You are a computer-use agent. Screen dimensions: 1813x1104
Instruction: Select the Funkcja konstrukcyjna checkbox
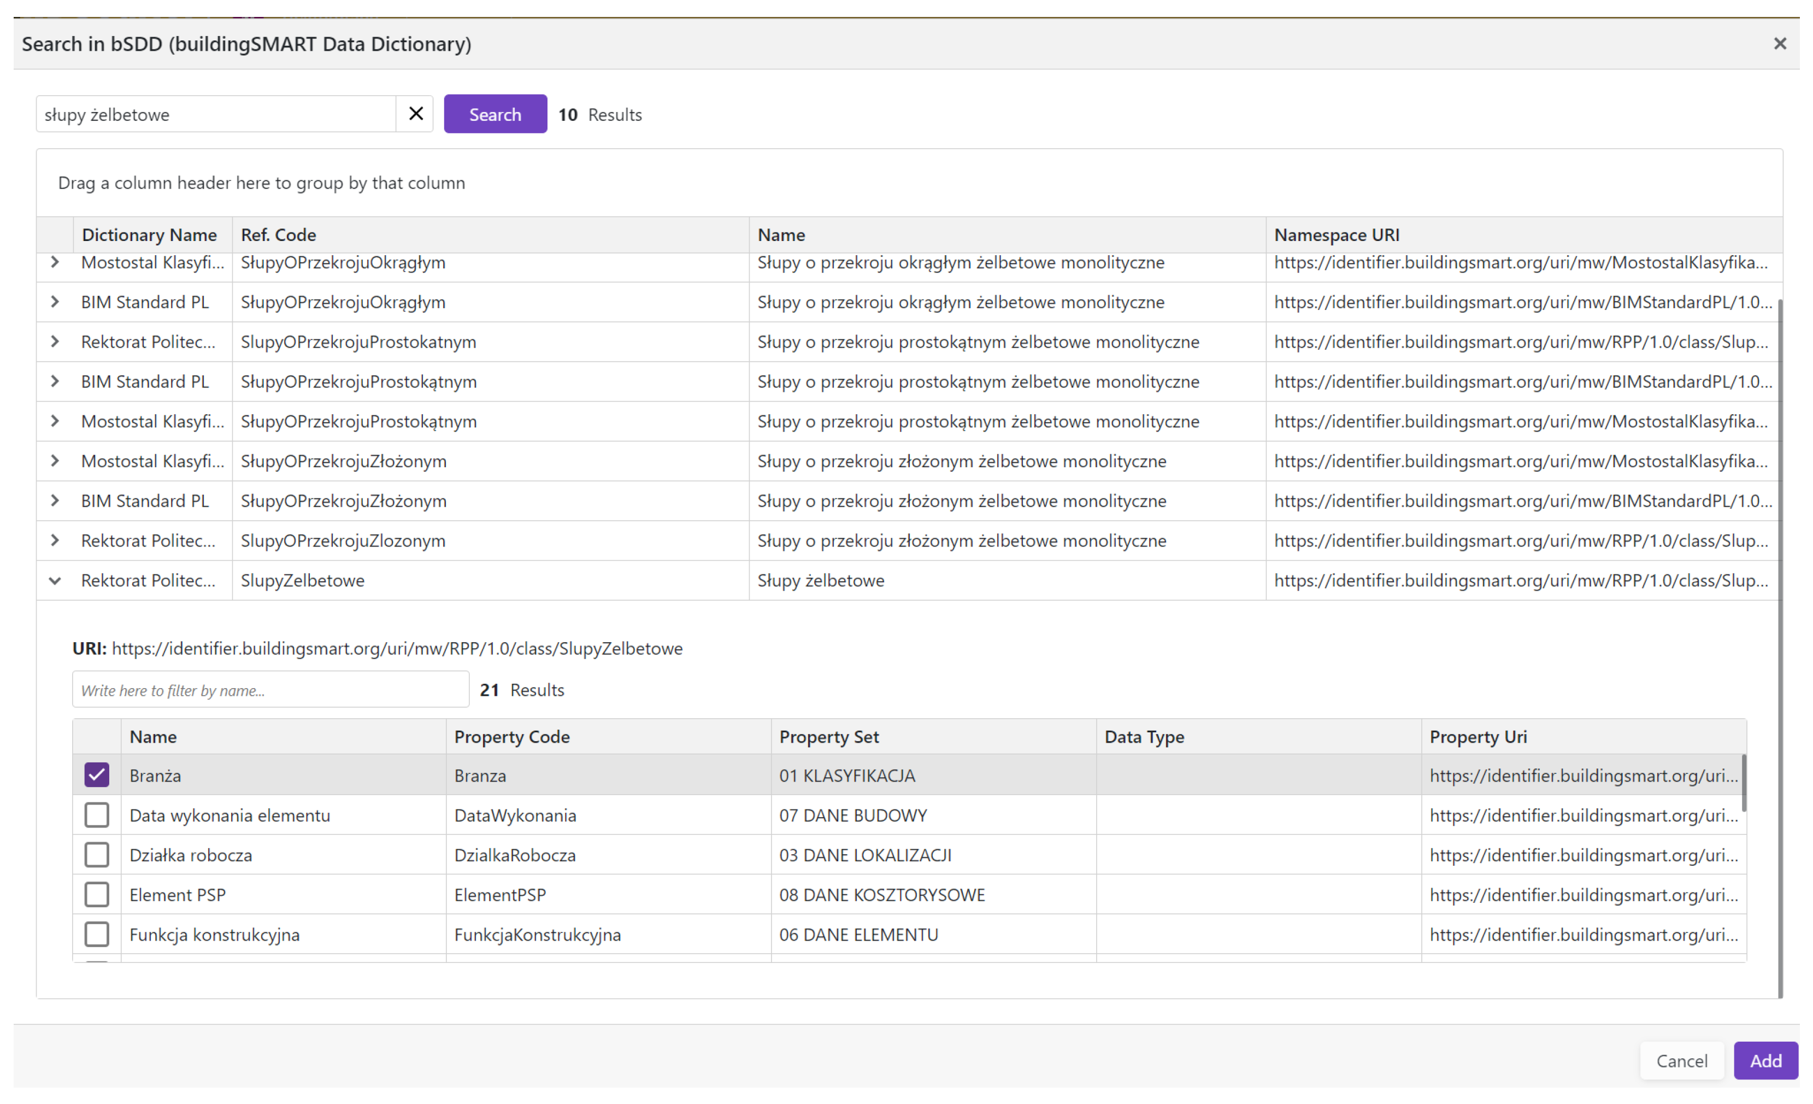pos(96,934)
